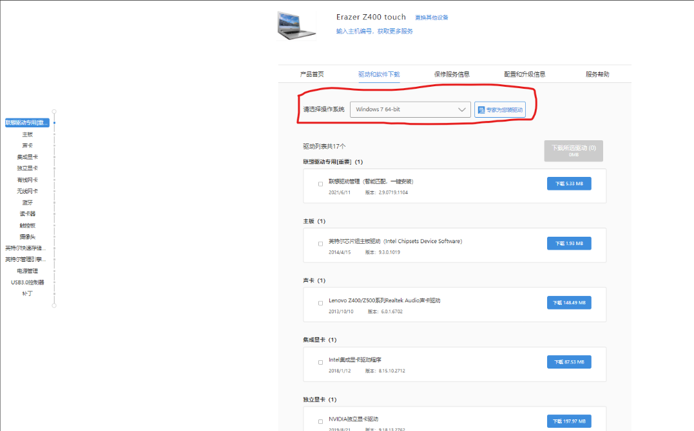694x431 pixels.
Task: Click the 专家为您装驱动 expert driver button
Action: (x=500, y=110)
